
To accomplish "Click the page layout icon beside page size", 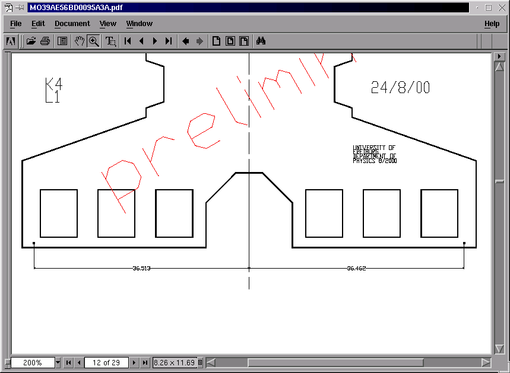I will (x=200, y=362).
